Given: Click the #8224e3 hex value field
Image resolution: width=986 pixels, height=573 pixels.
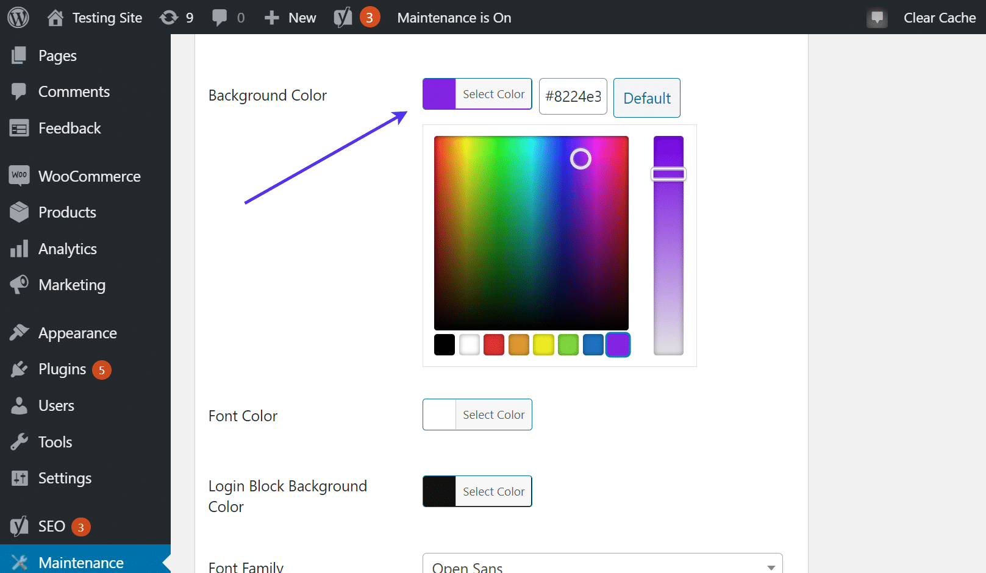Looking at the screenshot, I should 573,97.
